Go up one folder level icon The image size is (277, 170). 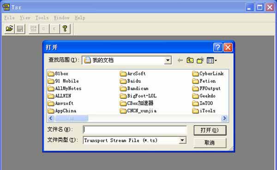click(x=190, y=60)
